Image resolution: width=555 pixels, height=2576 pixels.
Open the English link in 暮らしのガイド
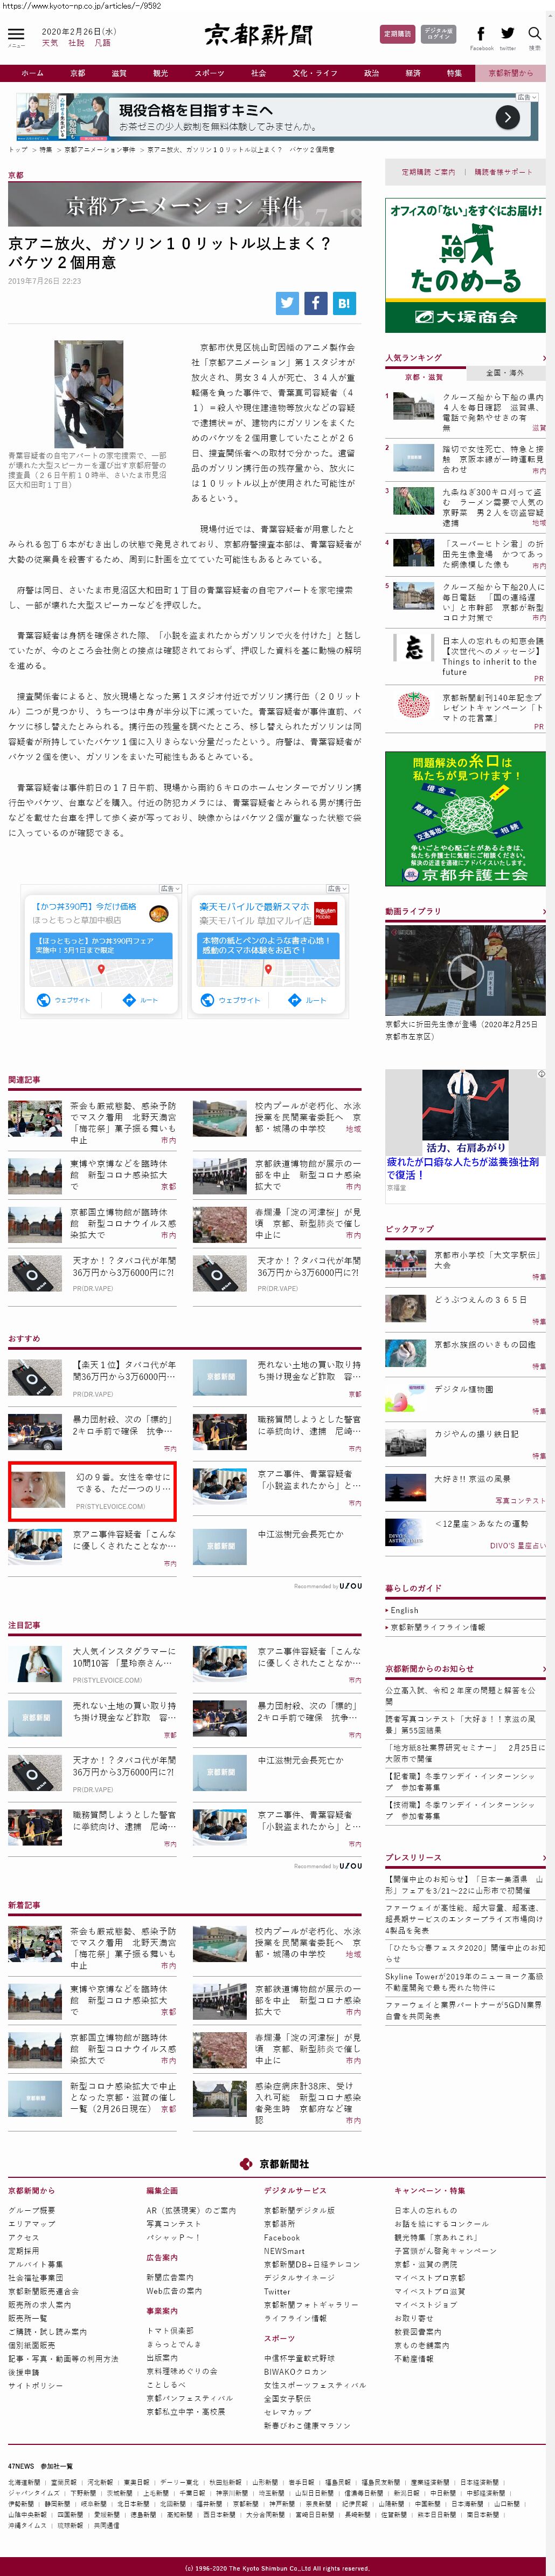404,1610
